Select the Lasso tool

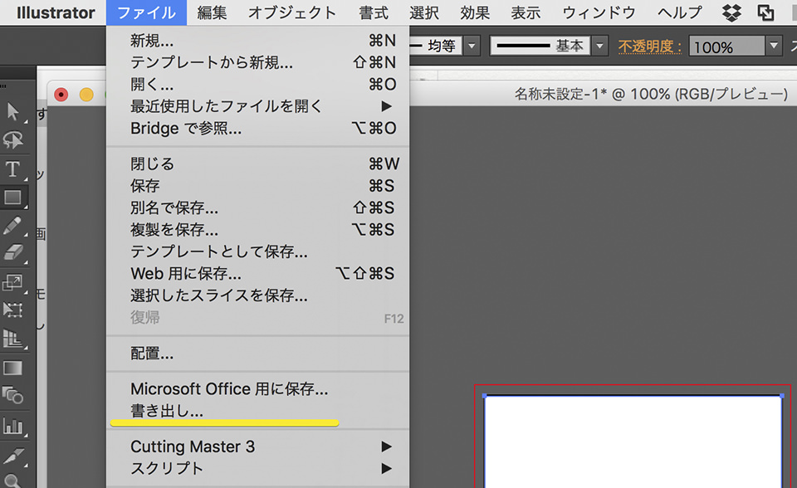[12, 139]
